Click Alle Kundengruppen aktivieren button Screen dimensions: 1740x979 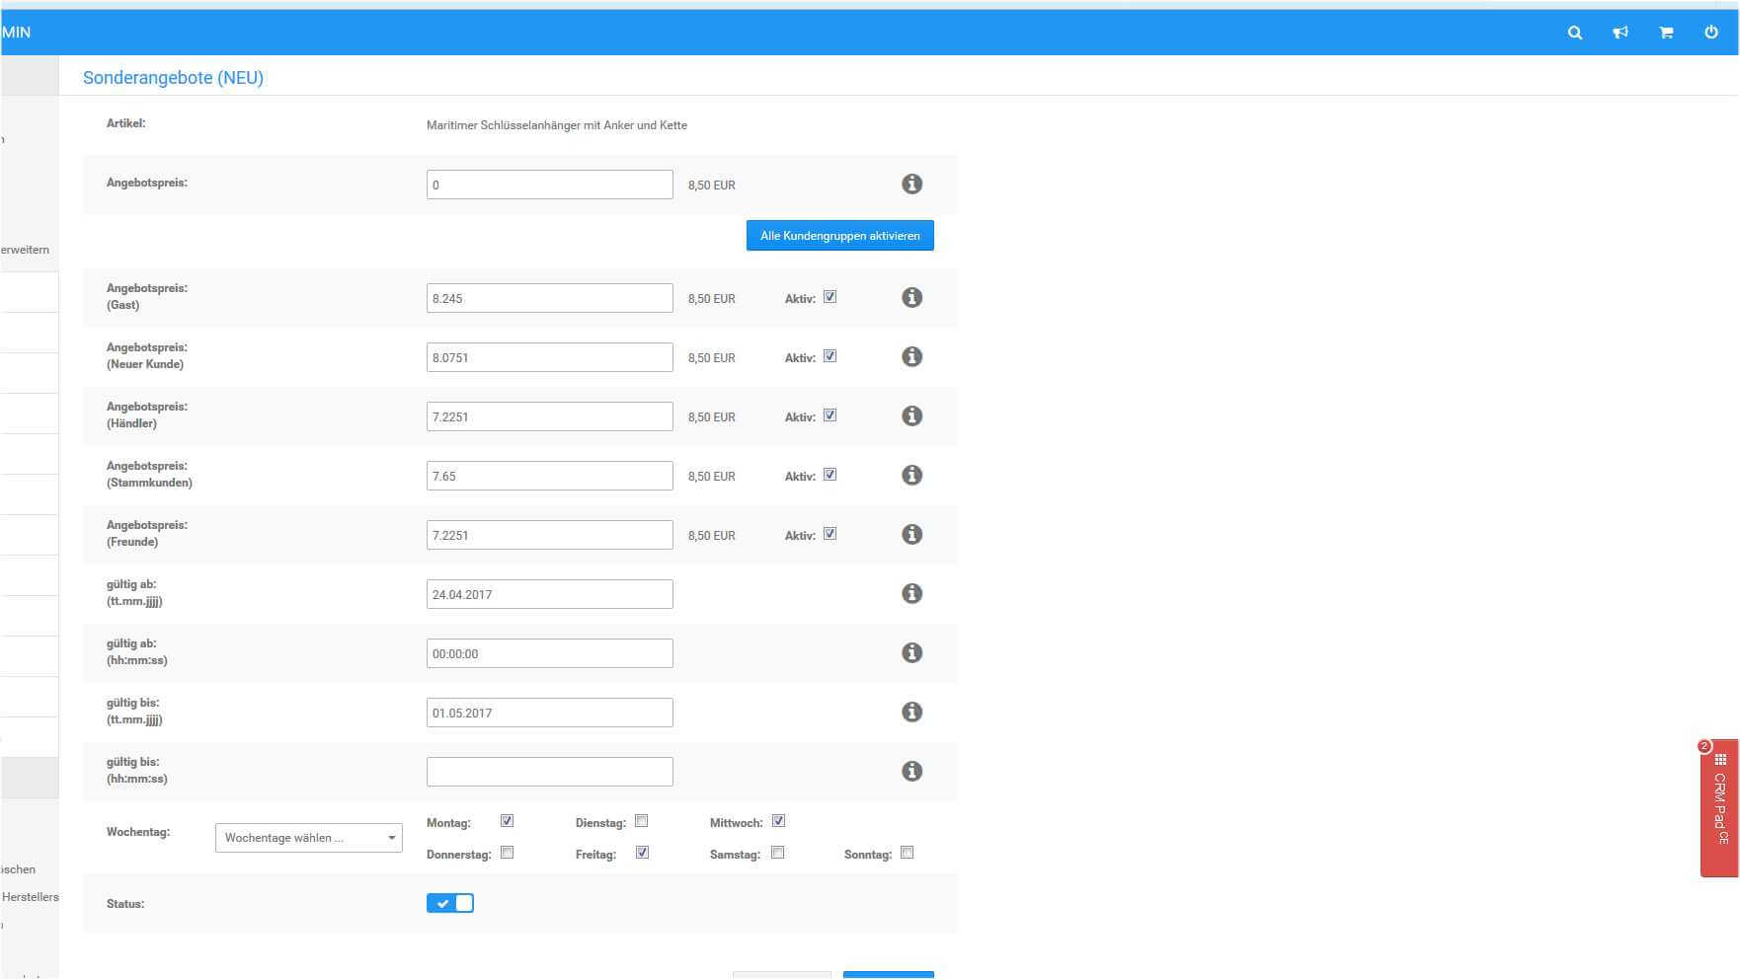click(839, 236)
